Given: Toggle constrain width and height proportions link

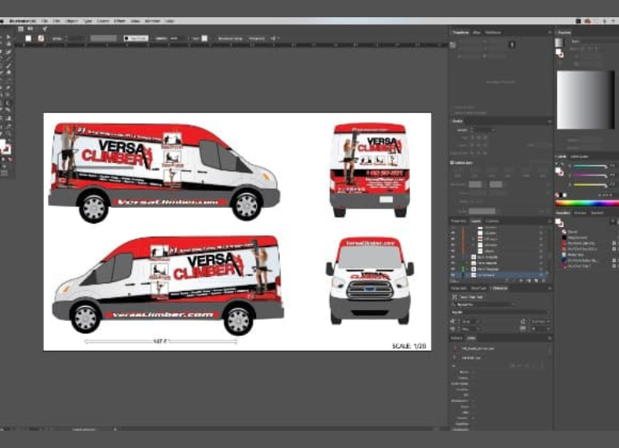Looking at the screenshot, I should [512, 45].
